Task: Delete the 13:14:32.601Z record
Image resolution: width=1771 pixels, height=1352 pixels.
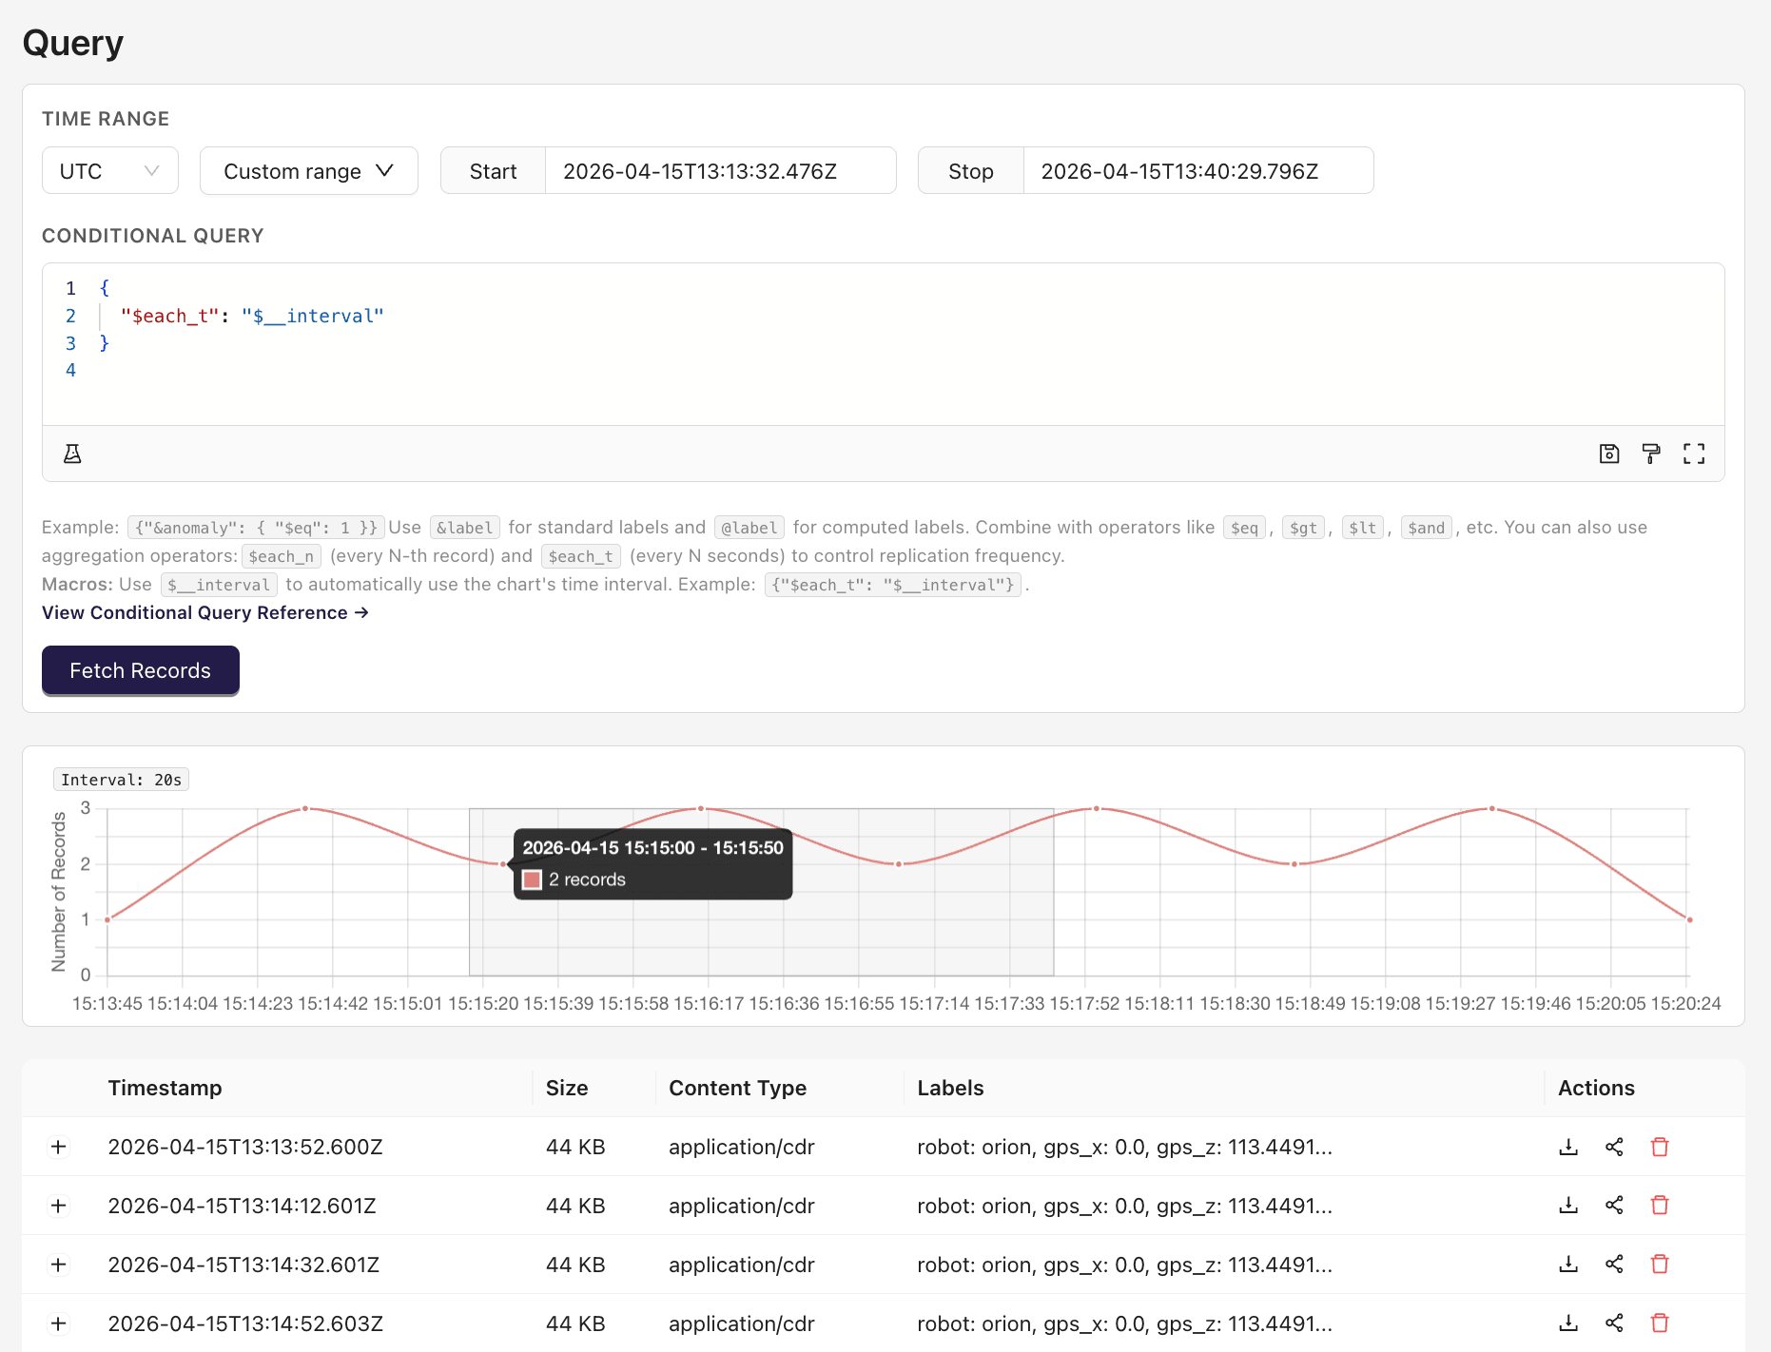Action: click(x=1660, y=1265)
